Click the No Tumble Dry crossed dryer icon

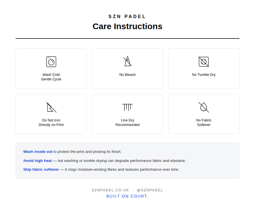click(x=204, y=62)
